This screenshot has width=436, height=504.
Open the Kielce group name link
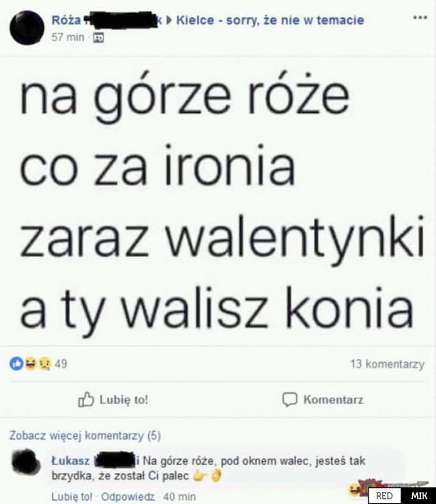tap(270, 21)
